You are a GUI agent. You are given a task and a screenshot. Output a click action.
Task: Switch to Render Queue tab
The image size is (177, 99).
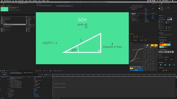[4, 73]
